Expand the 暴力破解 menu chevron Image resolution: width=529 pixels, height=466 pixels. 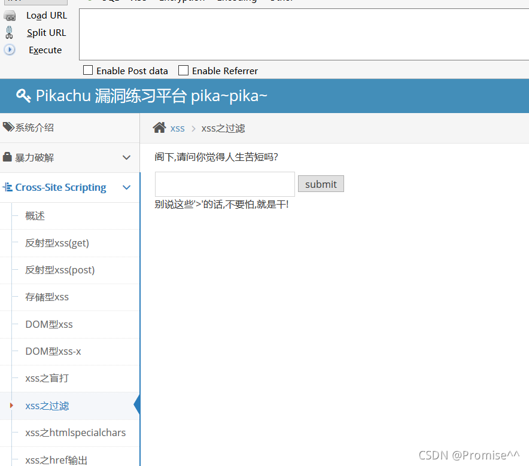[x=126, y=157]
